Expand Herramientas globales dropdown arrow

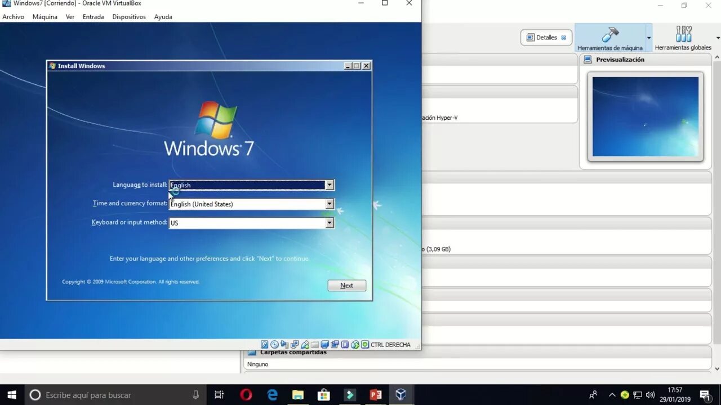pos(718,38)
